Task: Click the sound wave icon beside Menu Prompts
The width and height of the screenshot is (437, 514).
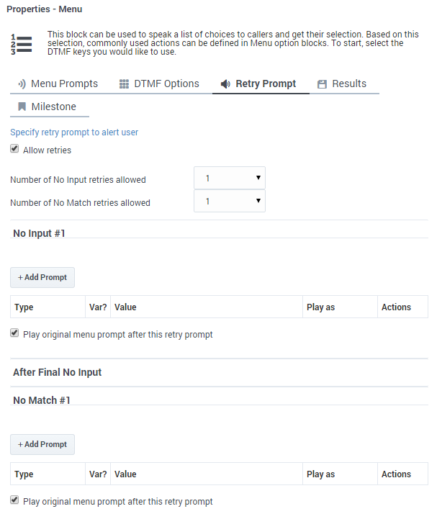Action: point(22,84)
